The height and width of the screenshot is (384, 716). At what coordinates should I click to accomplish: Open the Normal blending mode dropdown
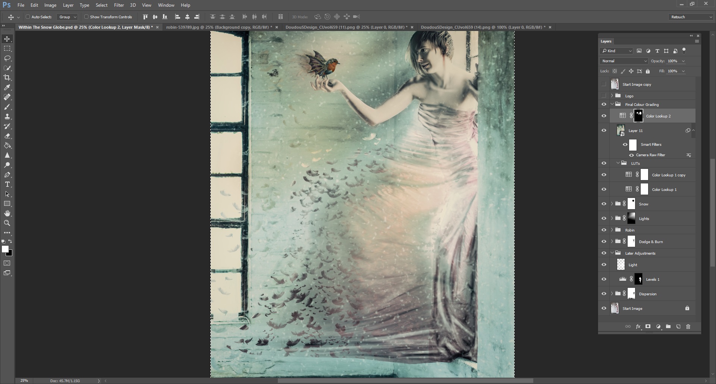pos(623,61)
